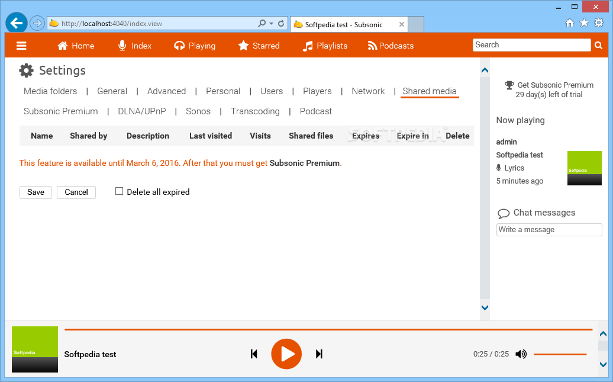
Task: Click the Cancel button
Action: (x=76, y=192)
